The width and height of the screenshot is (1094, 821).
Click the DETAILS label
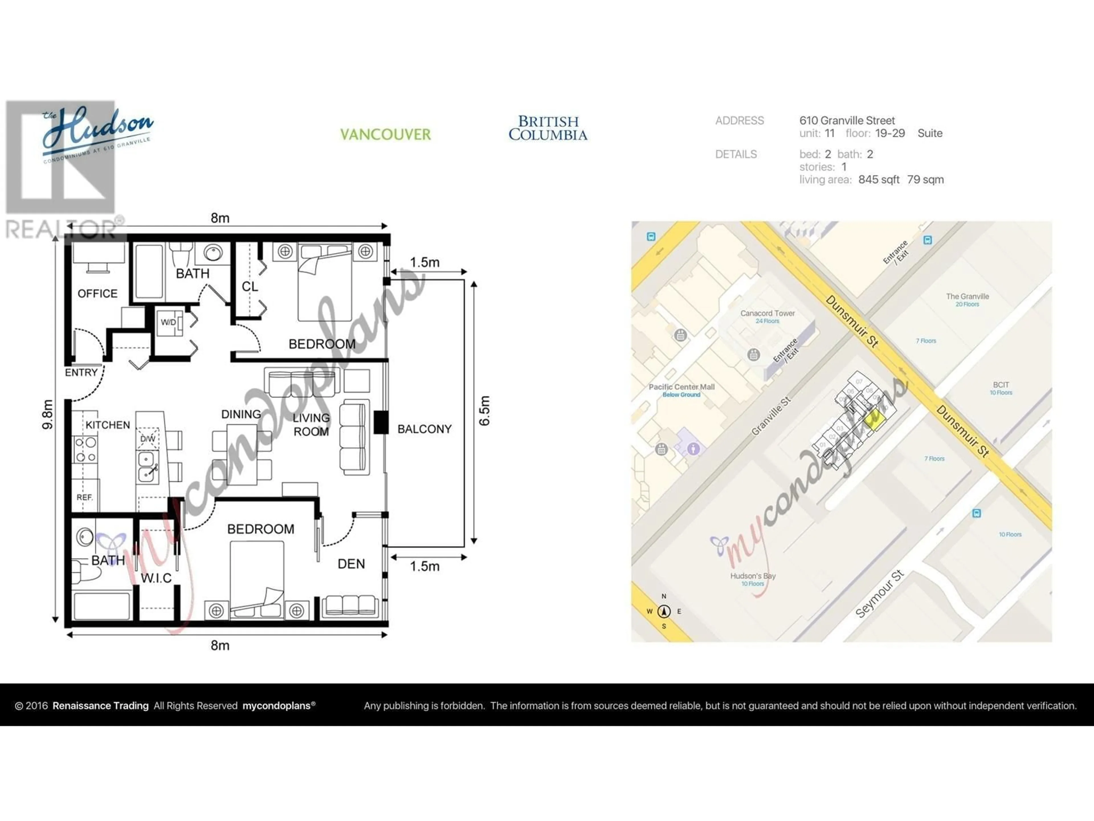(x=736, y=154)
